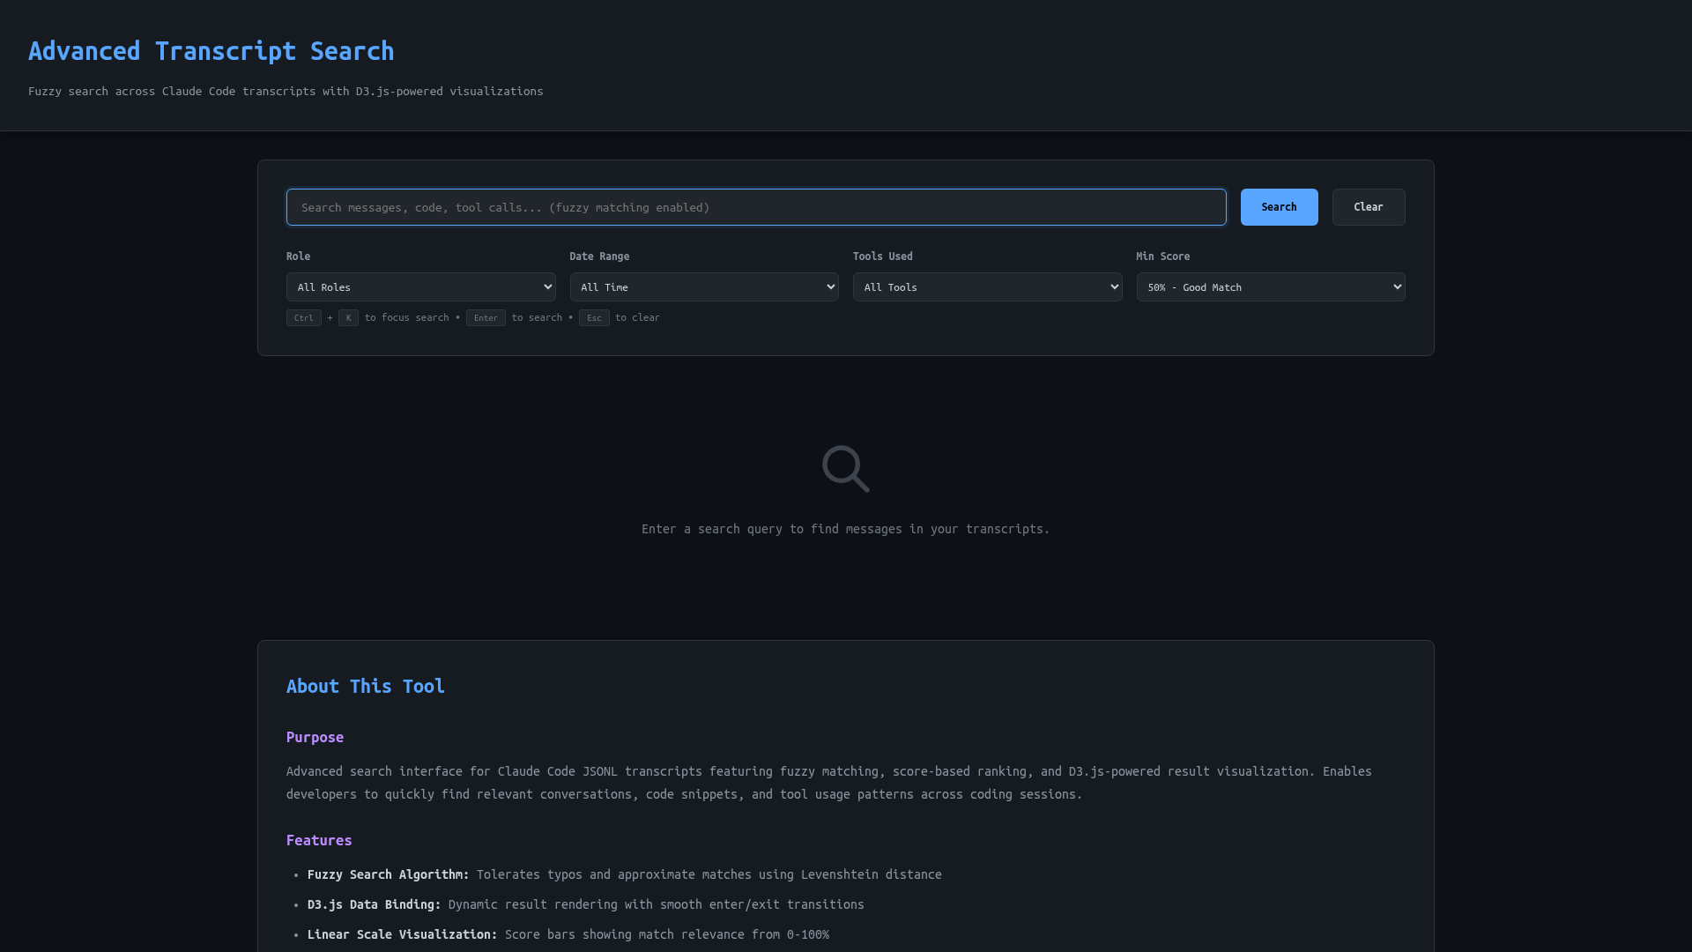Open the Date Range dropdown
The image size is (1692, 952).
pyautogui.click(x=703, y=287)
